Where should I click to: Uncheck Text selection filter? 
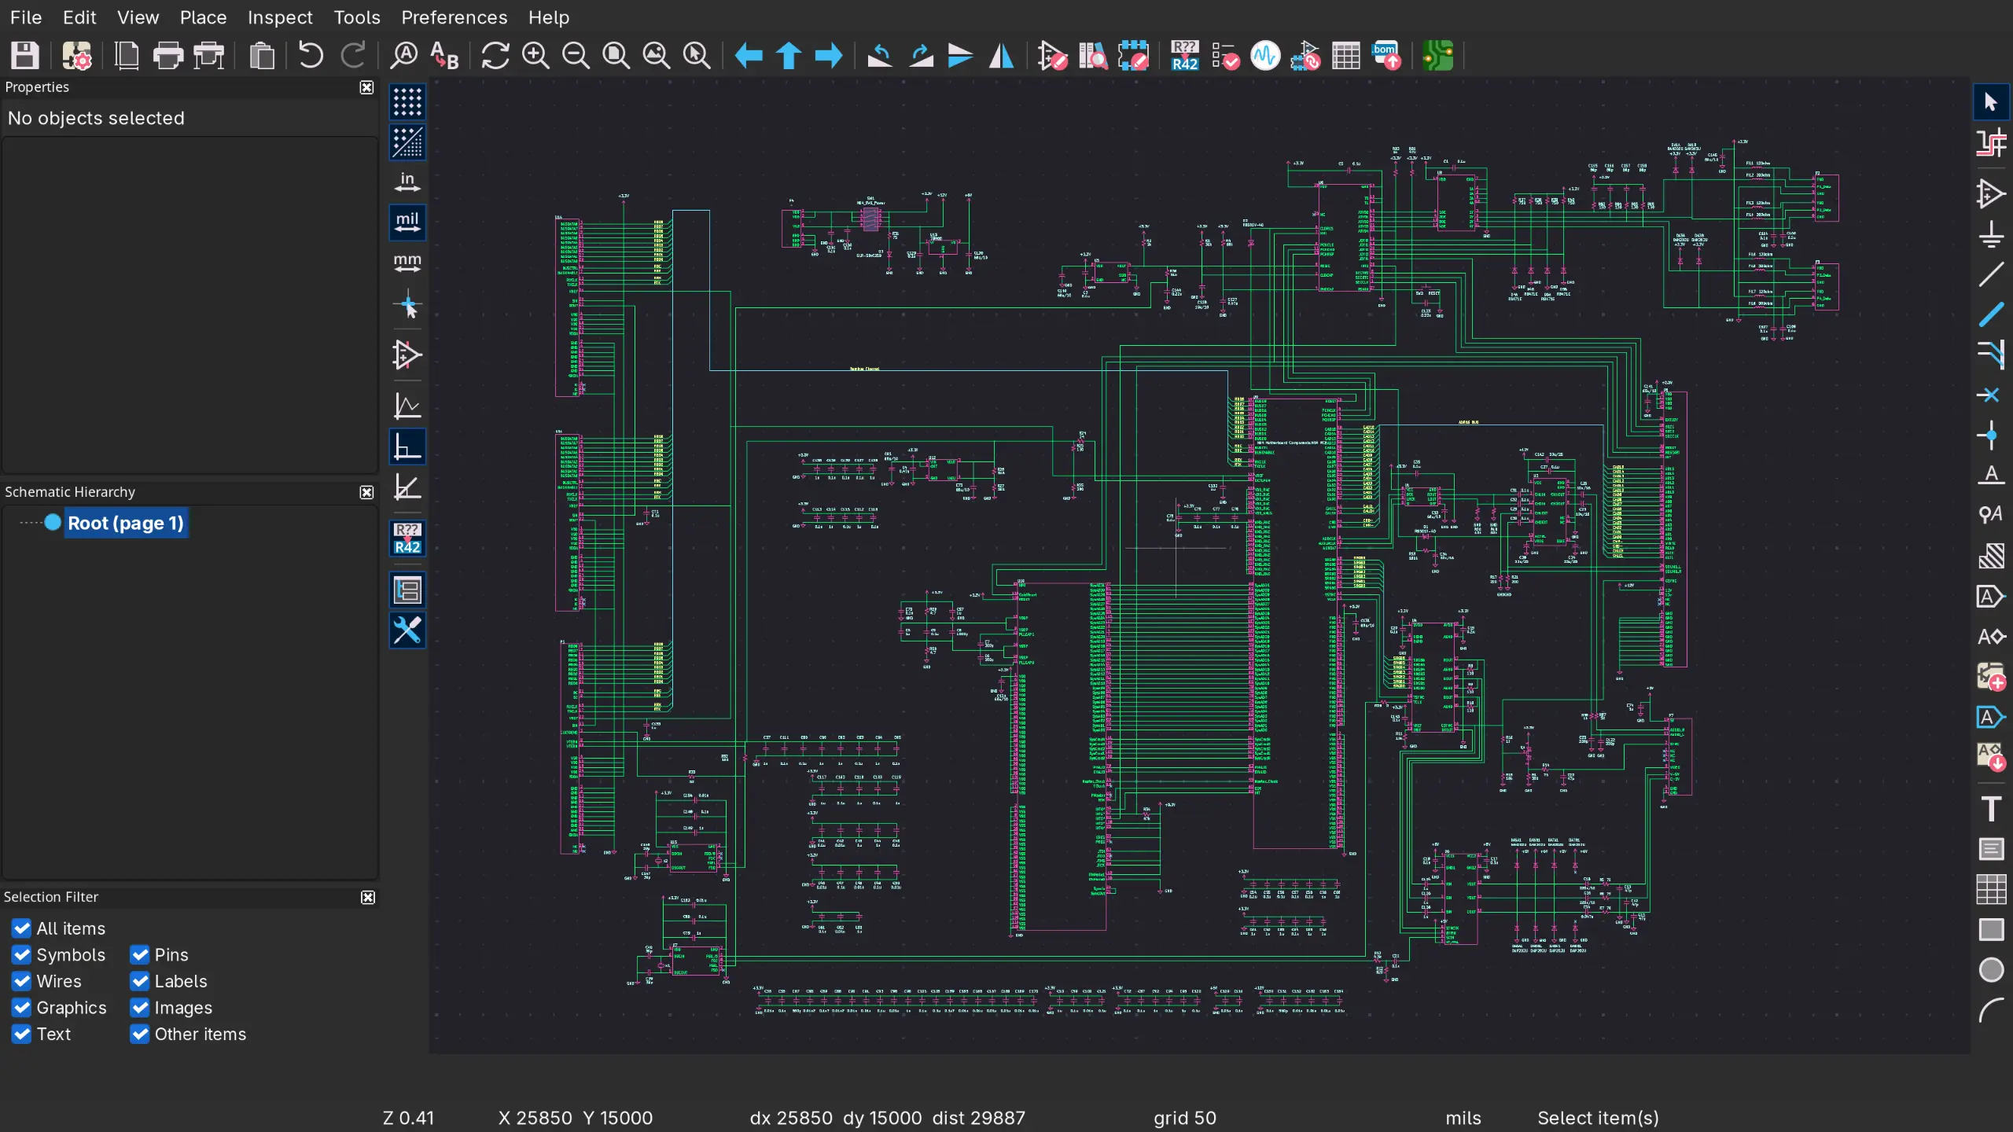pos(21,1034)
